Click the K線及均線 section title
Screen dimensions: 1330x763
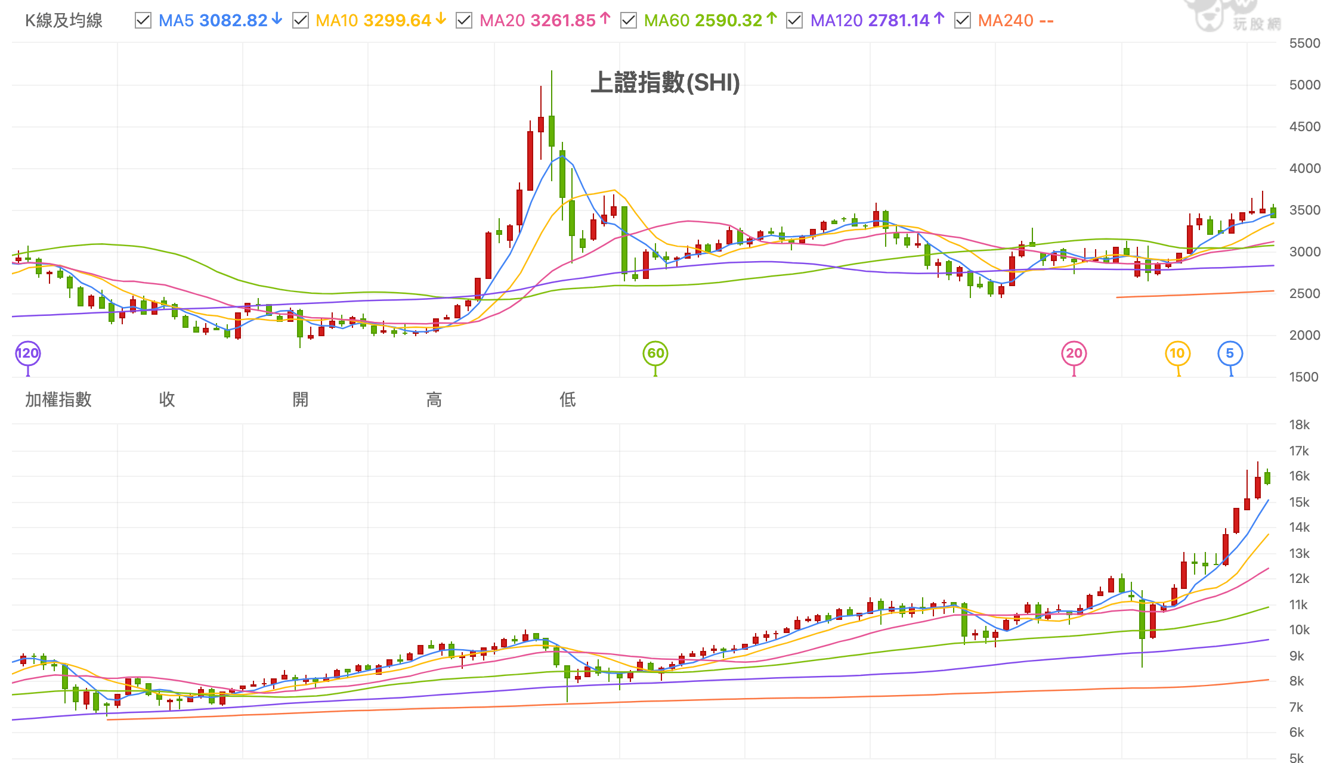(64, 21)
